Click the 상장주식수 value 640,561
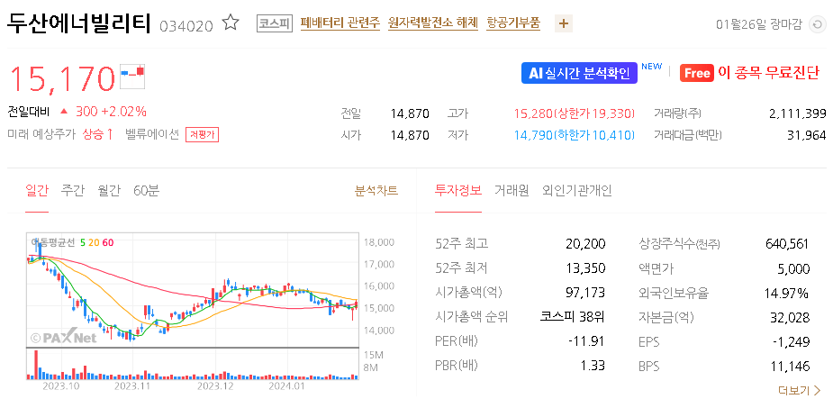Viewport: 833px width, 408px height. [787, 244]
